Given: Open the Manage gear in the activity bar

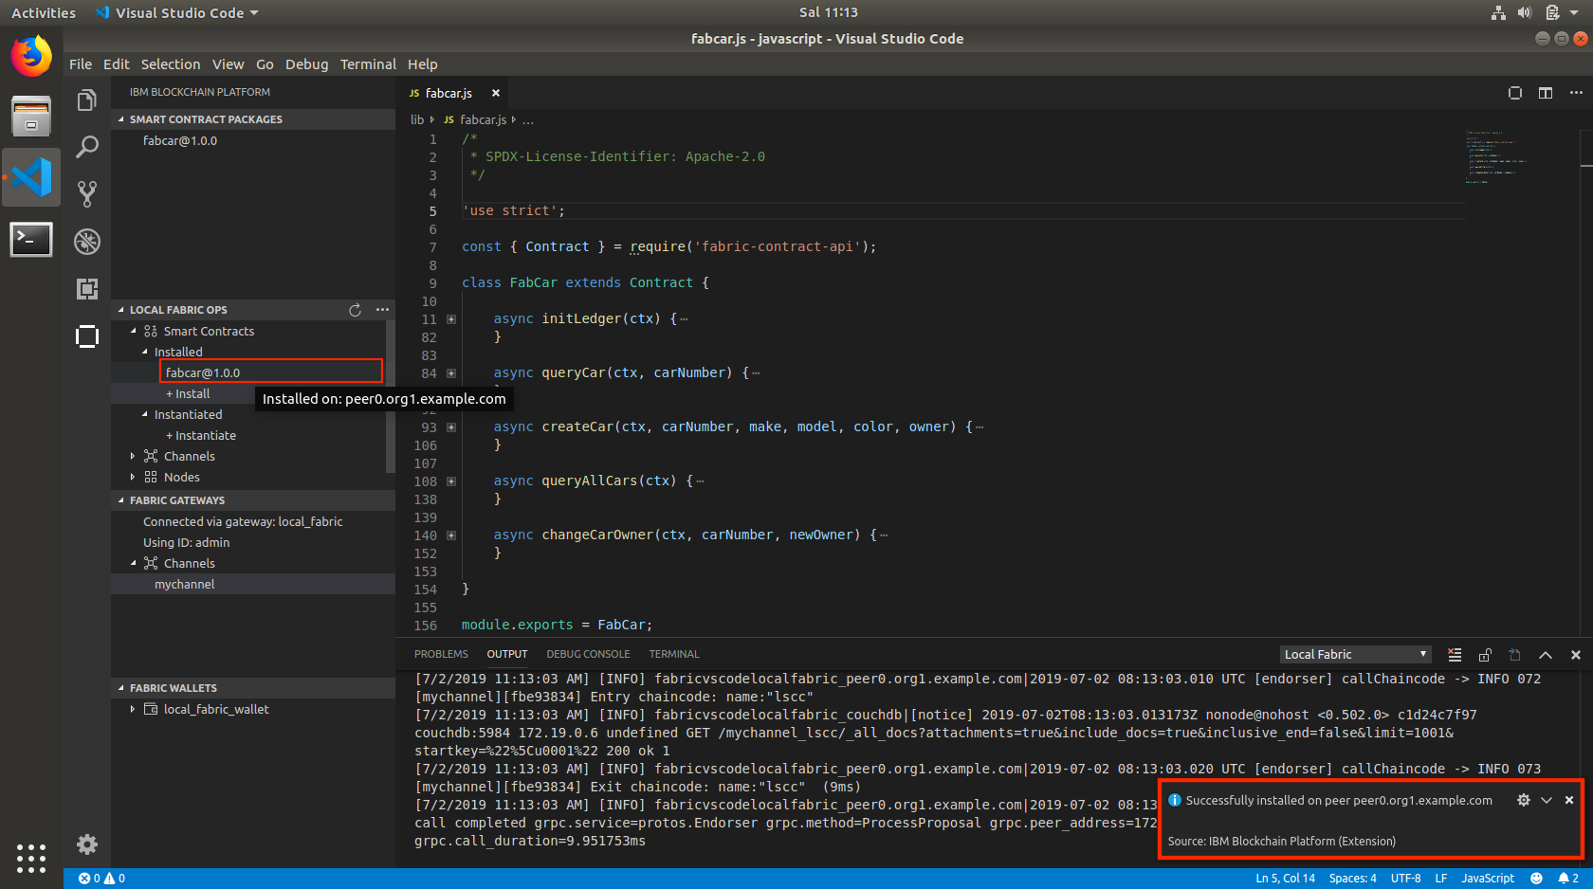Looking at the screenshot, I should tap(86, 844).
